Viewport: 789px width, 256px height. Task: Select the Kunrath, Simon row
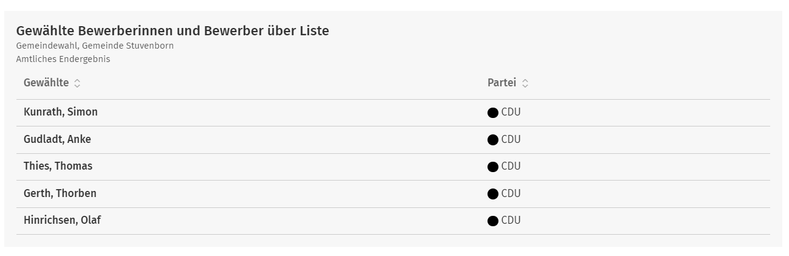[393, 112]
